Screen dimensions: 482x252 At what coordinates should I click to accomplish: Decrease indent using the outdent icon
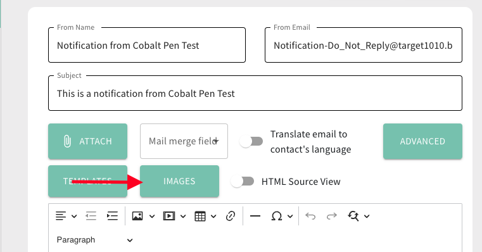point(91,216)
